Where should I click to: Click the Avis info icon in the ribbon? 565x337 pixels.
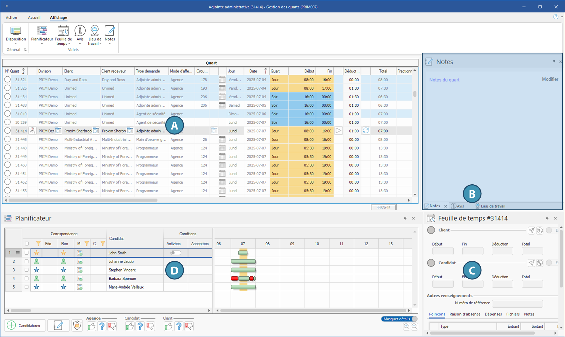coord(80,31)
